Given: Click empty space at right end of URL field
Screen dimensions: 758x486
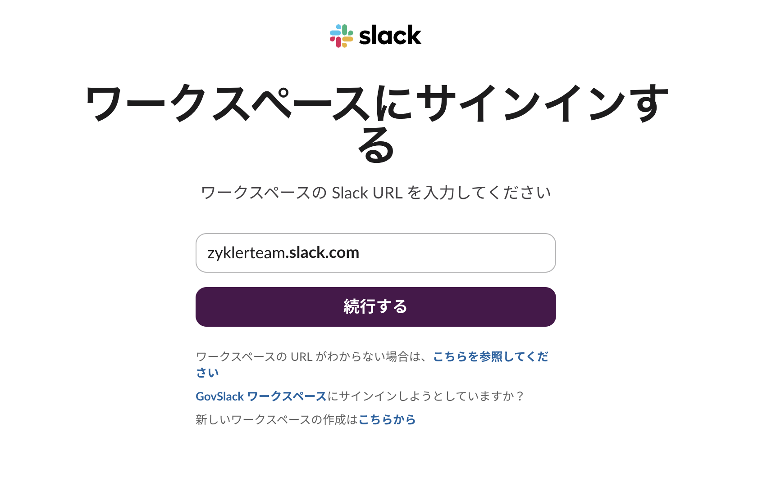Looking at the screenshot, I should [x=496, y=253].
